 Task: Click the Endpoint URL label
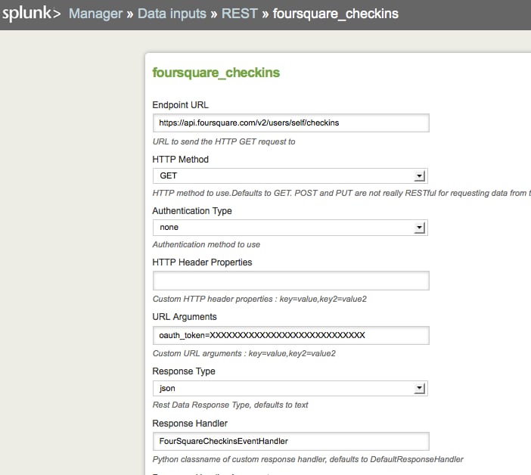[x=180, y=105]
